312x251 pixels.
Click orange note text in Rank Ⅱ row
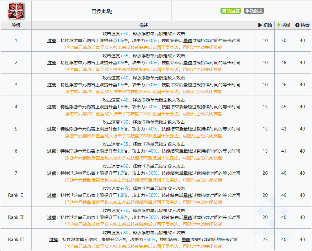coord(144,224)
